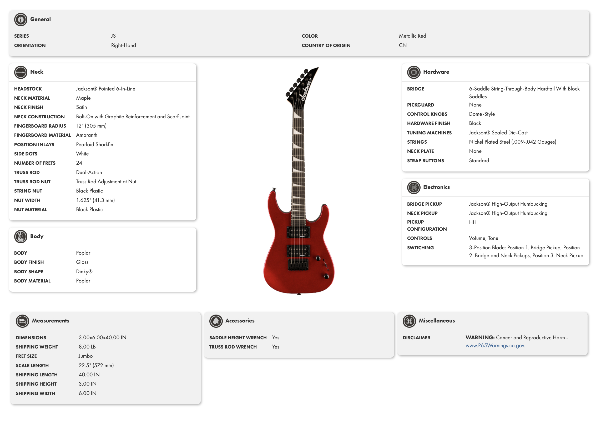The image size is (596, 424).
Task: Click the Miscellaneous section heading
Action: 437,321
